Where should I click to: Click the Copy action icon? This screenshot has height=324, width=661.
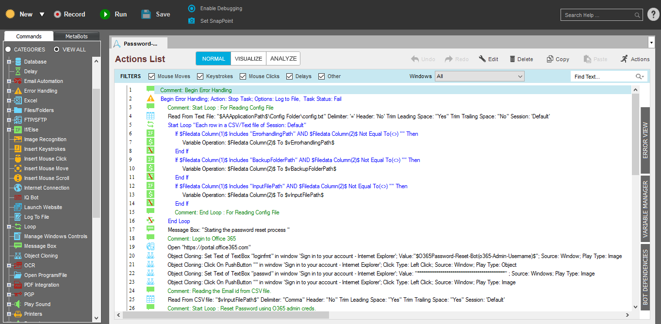pyautogui.click(x=550, y=59)
